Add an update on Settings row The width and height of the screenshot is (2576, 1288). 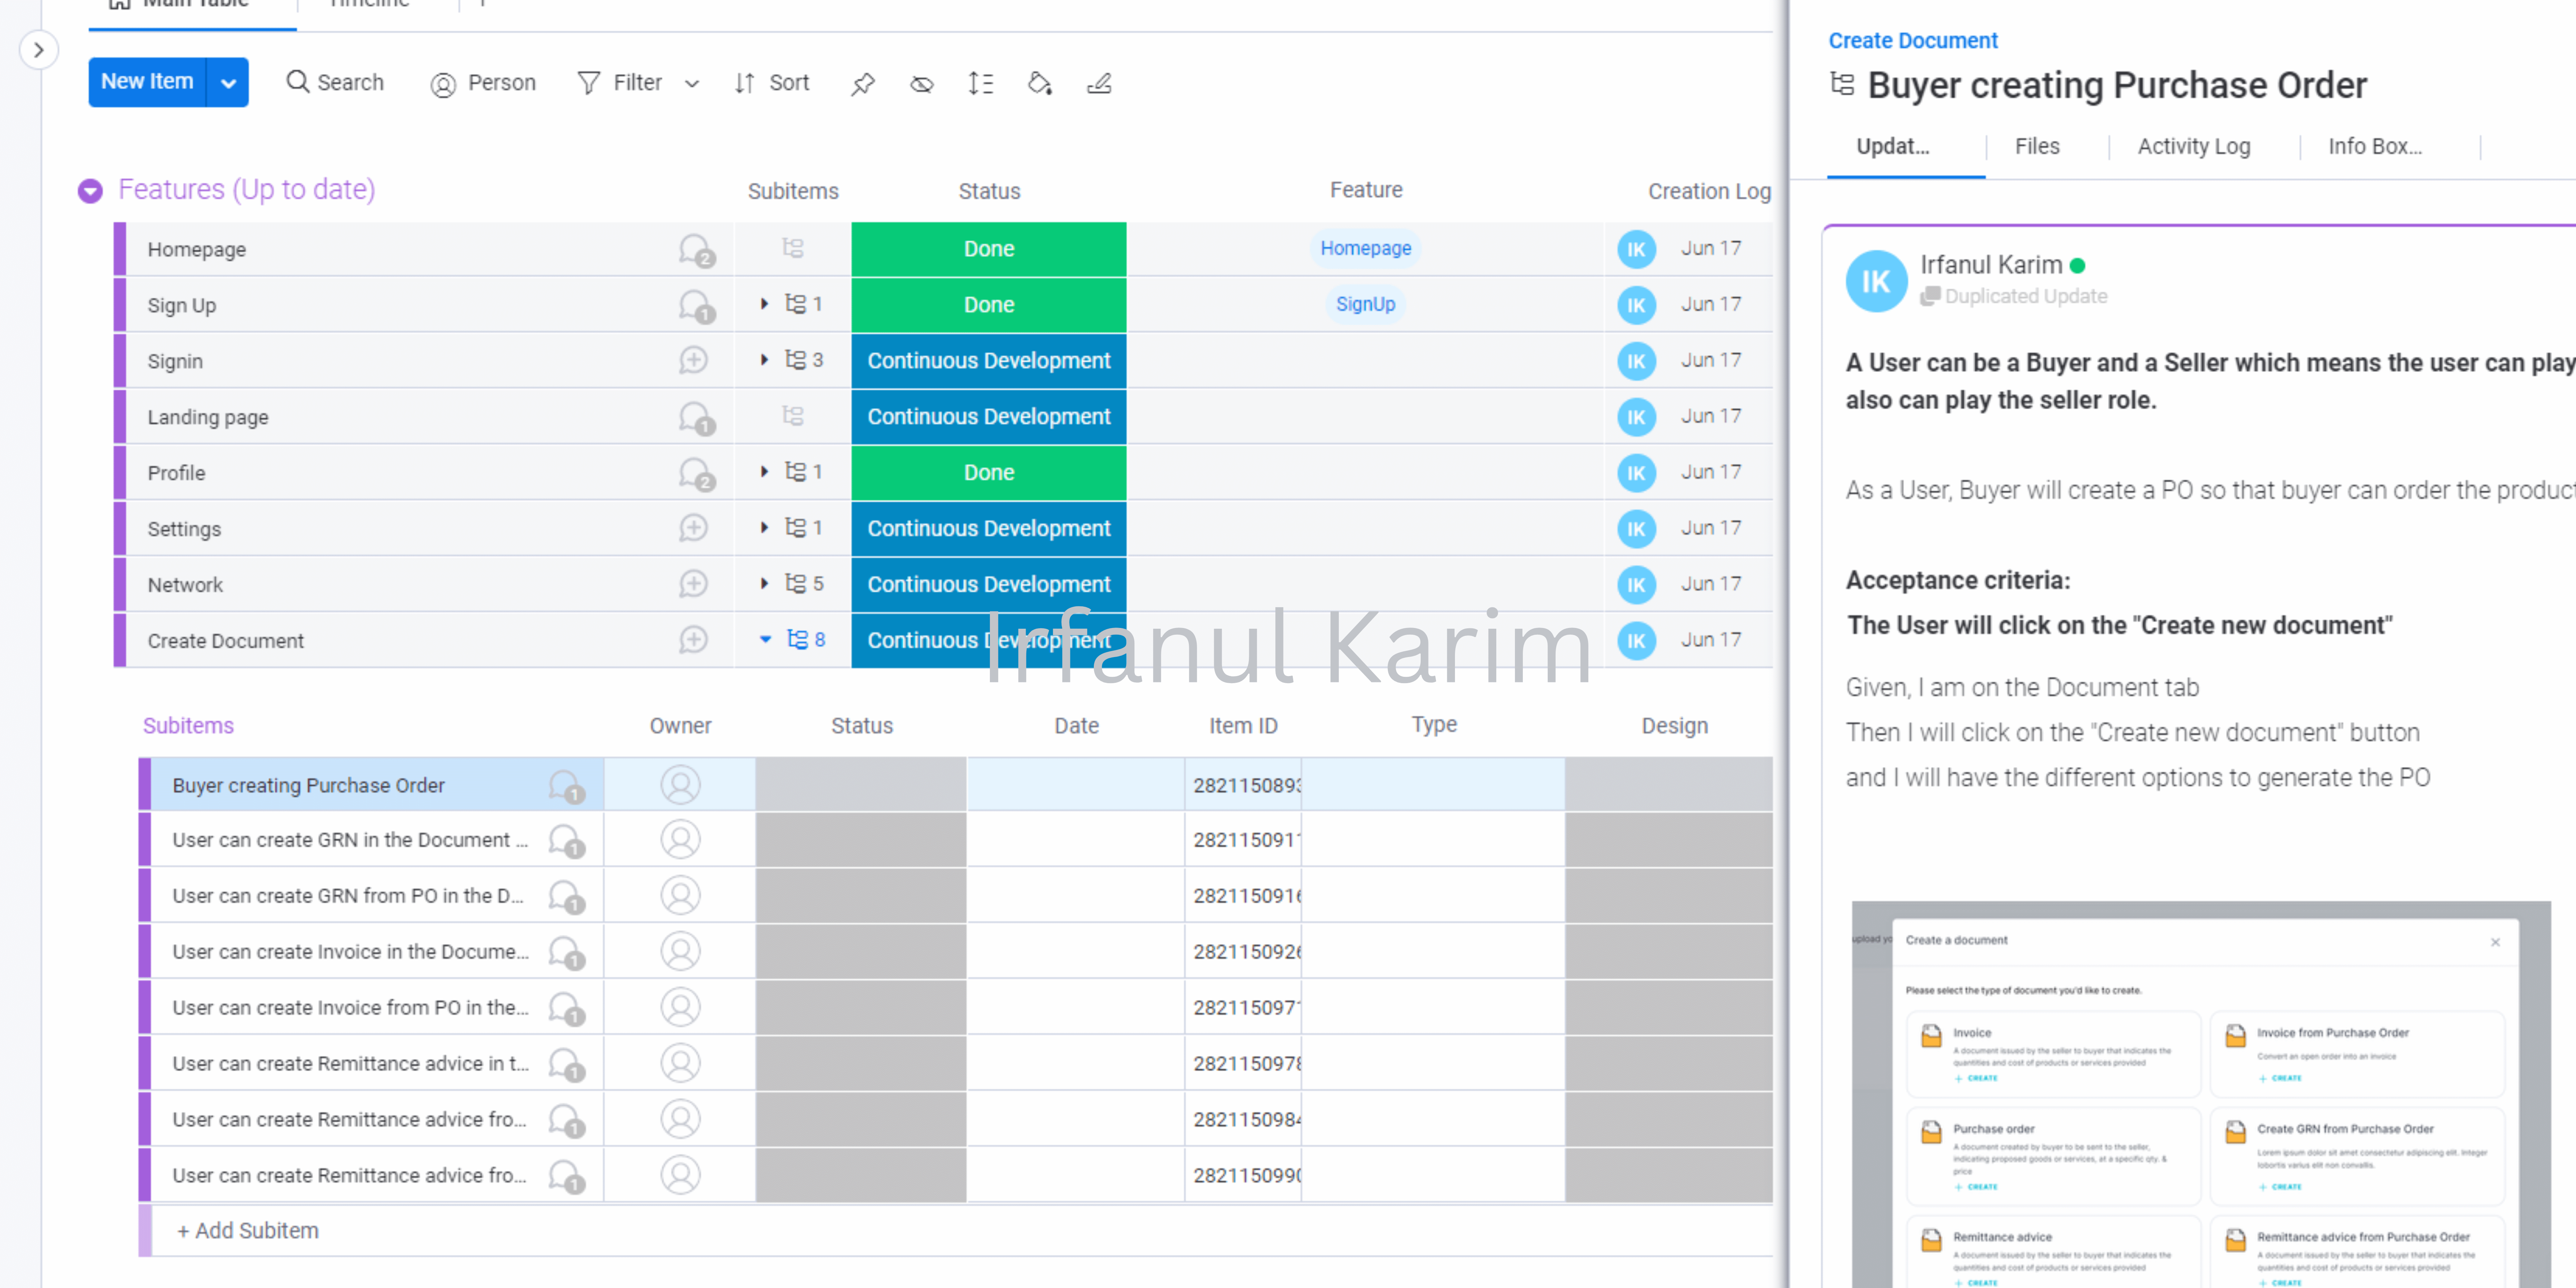click(693, 529)
